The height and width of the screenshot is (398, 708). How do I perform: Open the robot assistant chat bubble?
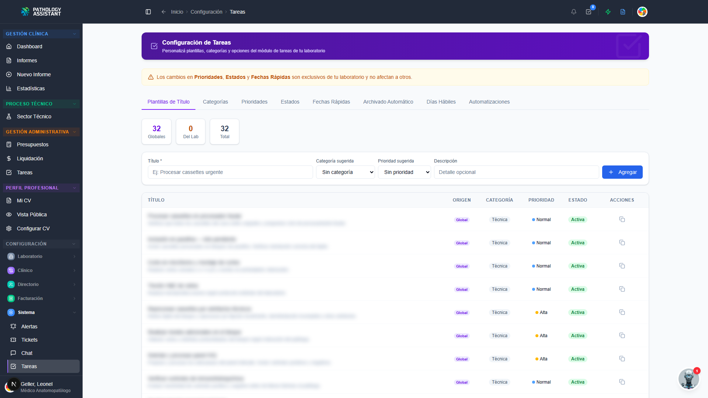[689, 379]
